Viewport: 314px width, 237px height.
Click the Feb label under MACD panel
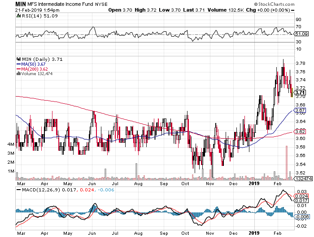pos(277,233)
